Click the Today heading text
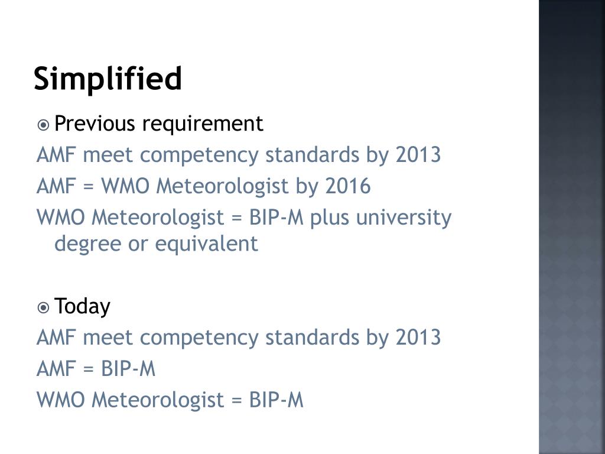This screenshot has height=454, width=605. (x=82, y=307)
